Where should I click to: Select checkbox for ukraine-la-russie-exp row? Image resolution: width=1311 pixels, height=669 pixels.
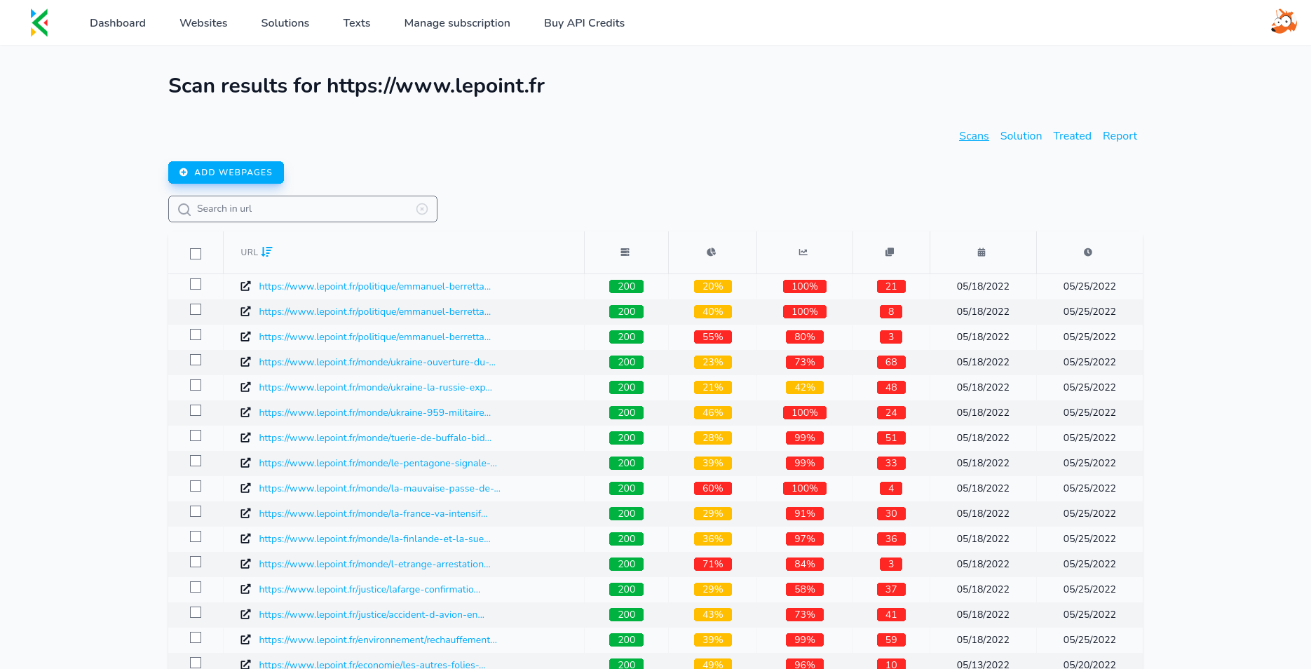pyautogui.click(x=196, y=385)
